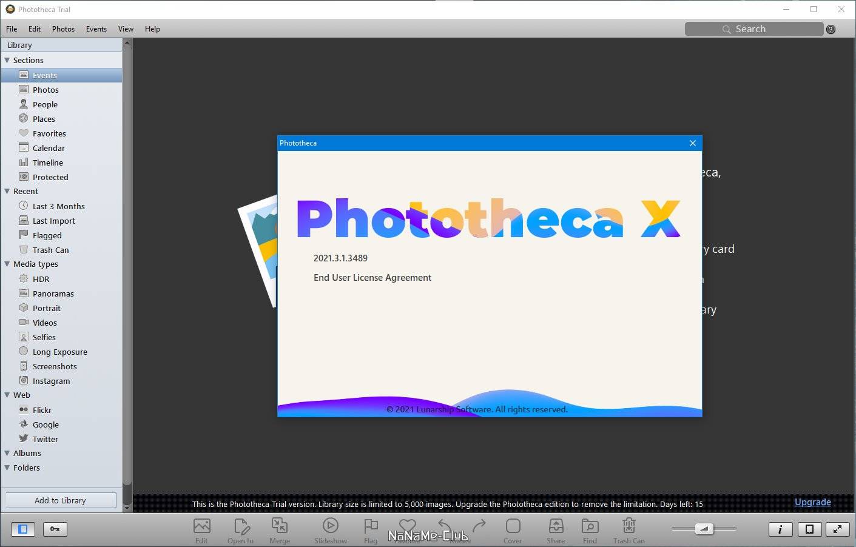Click the Search input field
Image resolution: width=856 pixels, height=547 pixels.
(x=754, y=29)
